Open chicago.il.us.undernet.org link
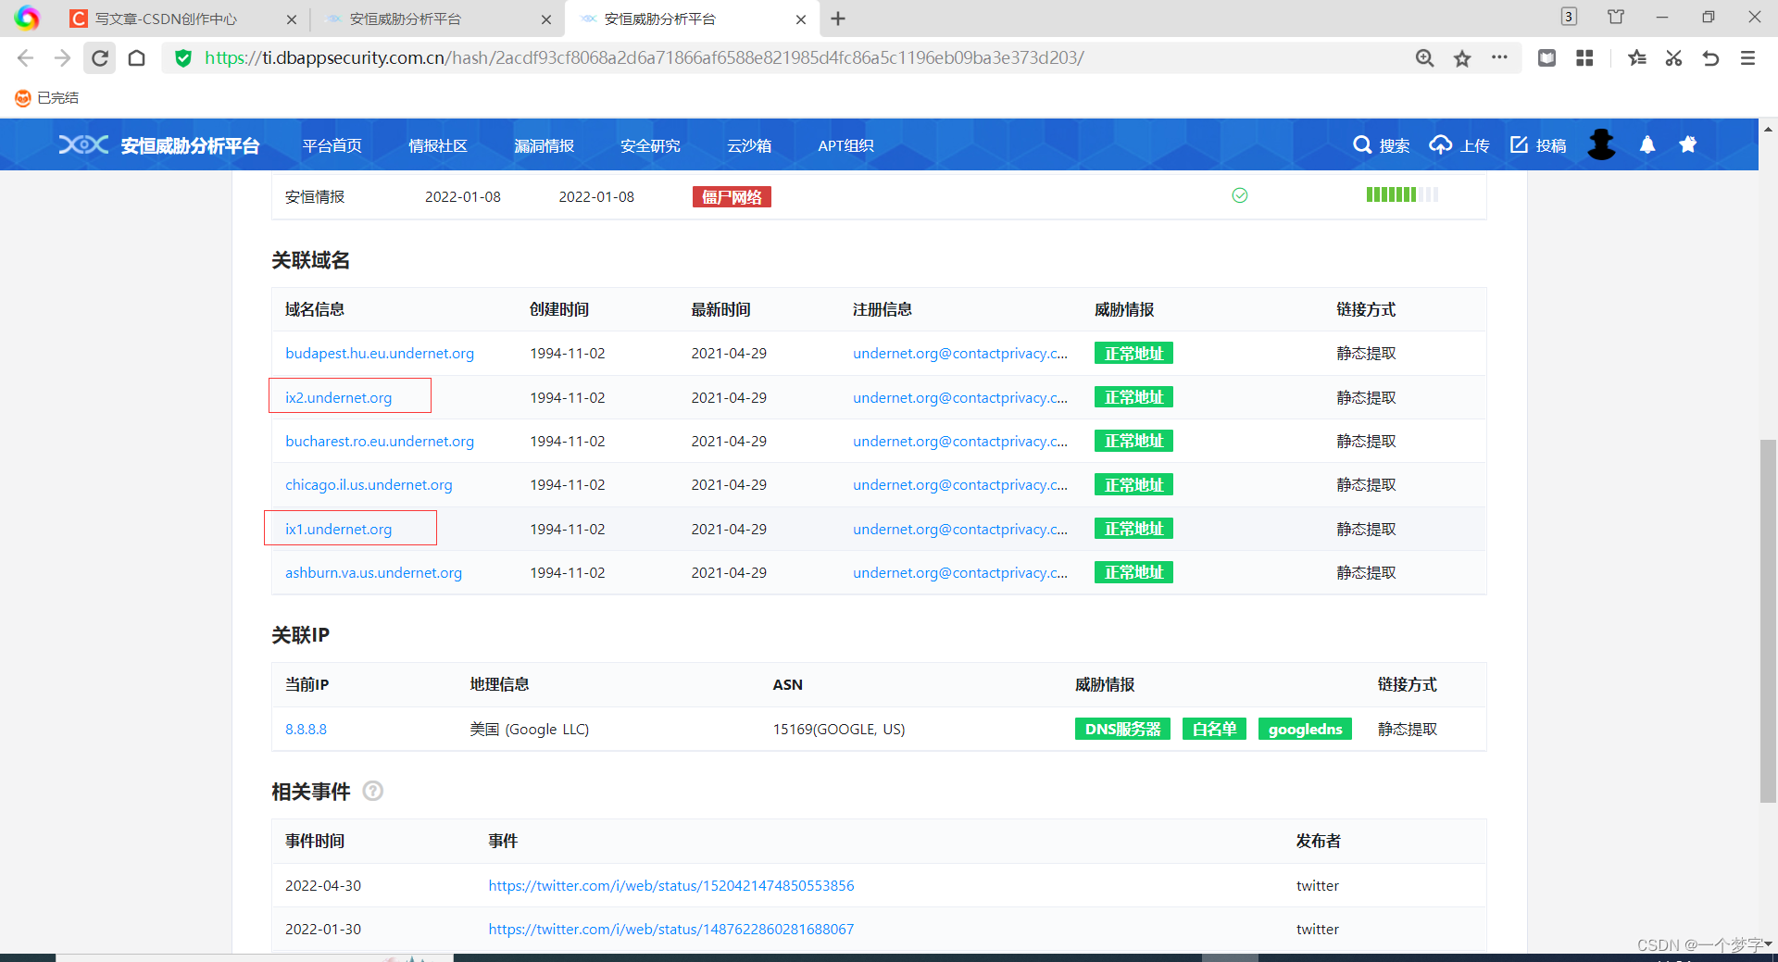The width and height of the screenshot is (1778, 962). (x=369, y=485)
